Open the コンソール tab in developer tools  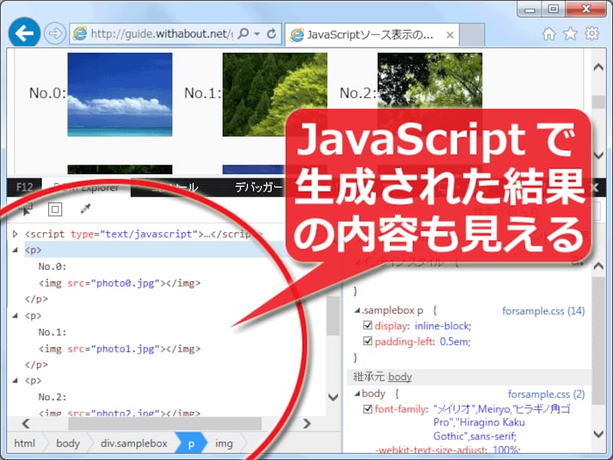click(x=175, y=186)
